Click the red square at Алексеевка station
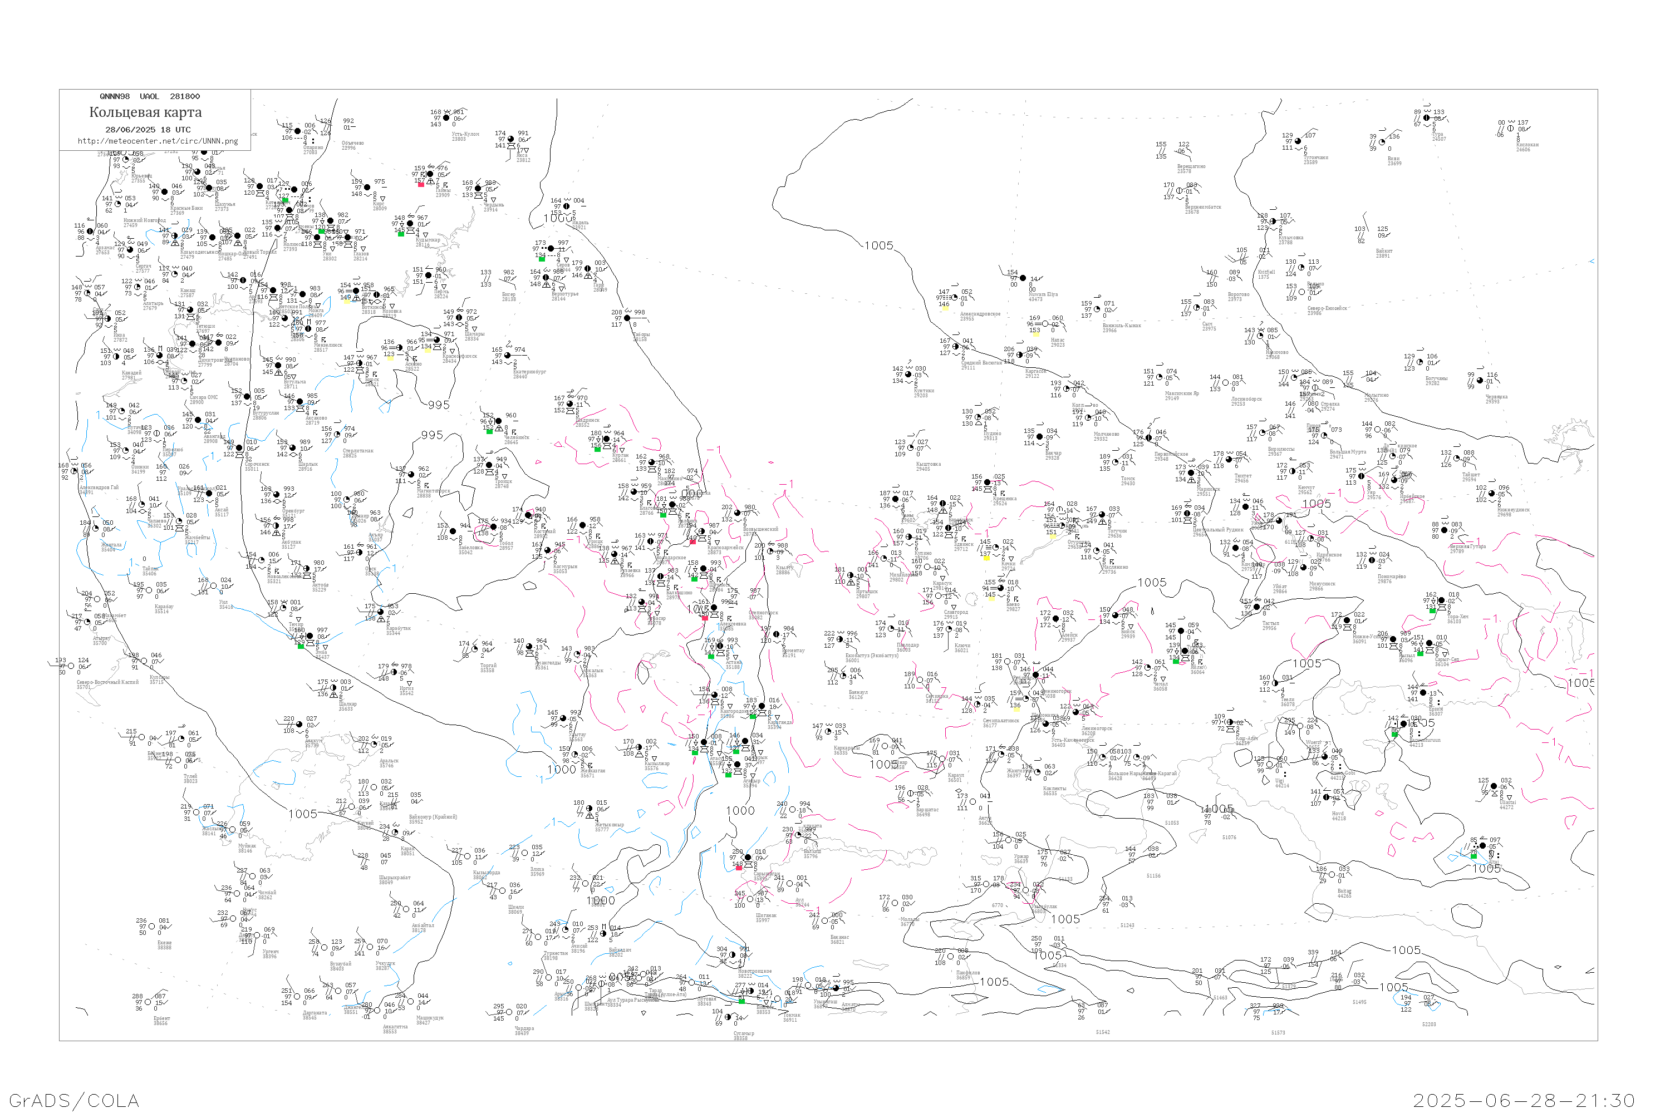Viewport: 1670px width, 1113px height. point(704,618)
